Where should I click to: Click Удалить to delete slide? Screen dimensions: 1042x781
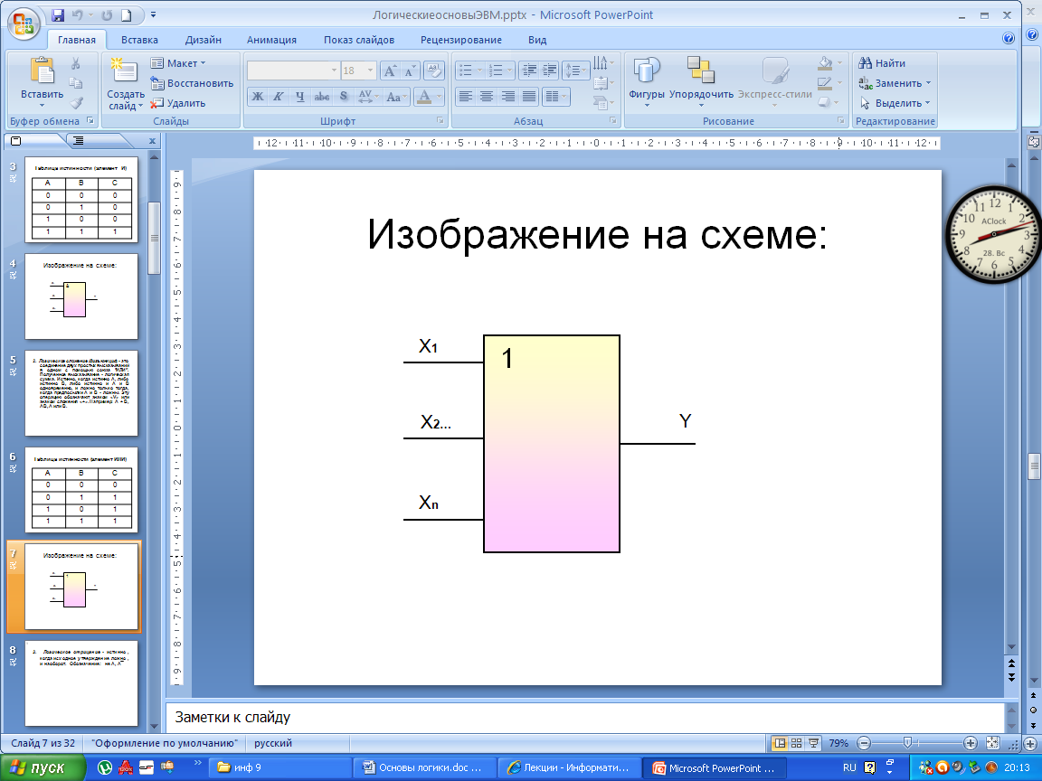tap(178, 103)
